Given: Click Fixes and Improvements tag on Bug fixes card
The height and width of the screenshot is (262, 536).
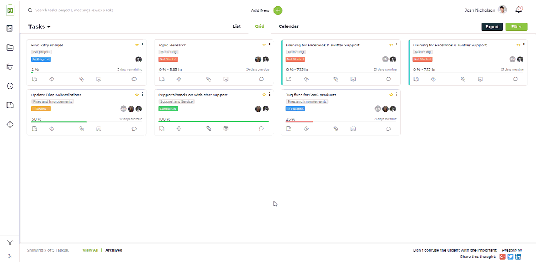Looking at the screenshot, I should pos(307,102).
